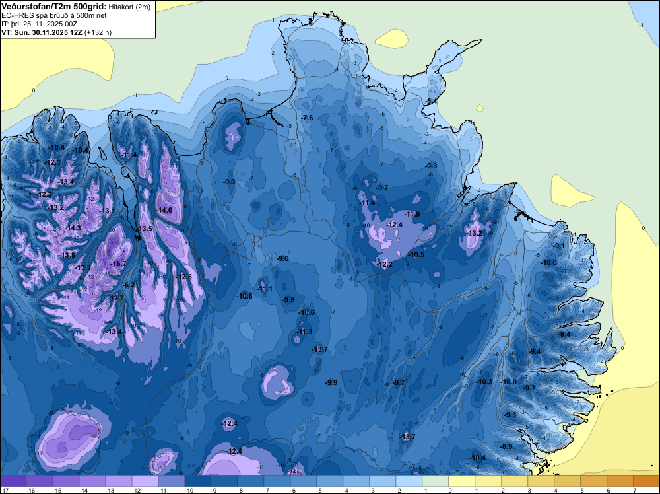Click the -11.1 temperature value
The height and width of the screenshot is (494, 660).
265,289
